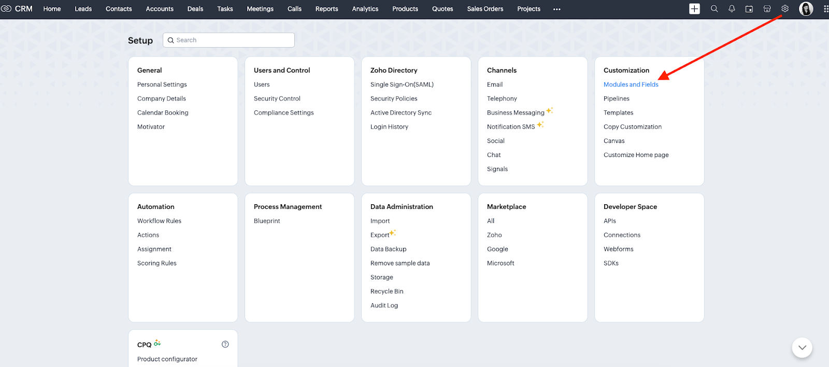Open Single Sign-On(SAML) link
Viewport: 829px width, 367px height.
(402, 84)
